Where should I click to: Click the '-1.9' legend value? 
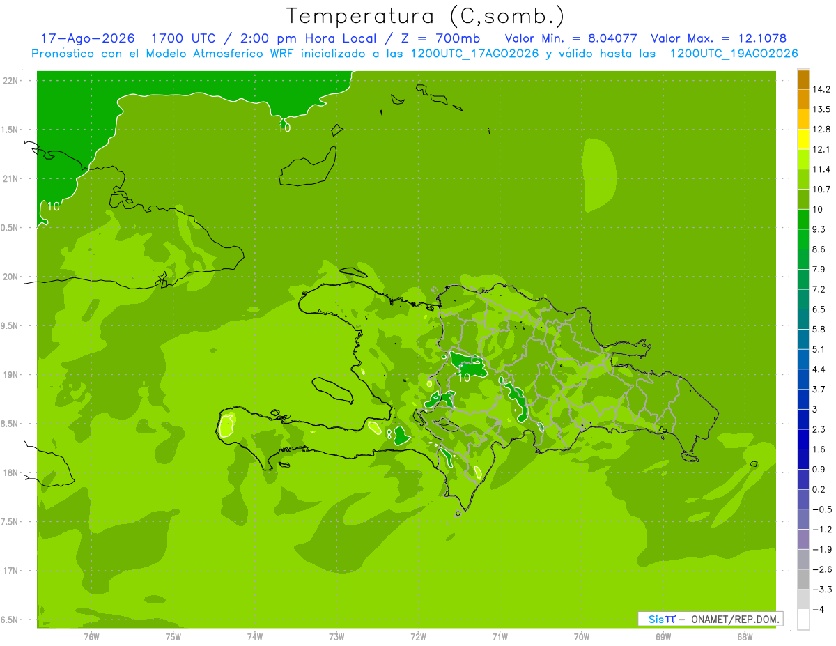pos(821,550)
